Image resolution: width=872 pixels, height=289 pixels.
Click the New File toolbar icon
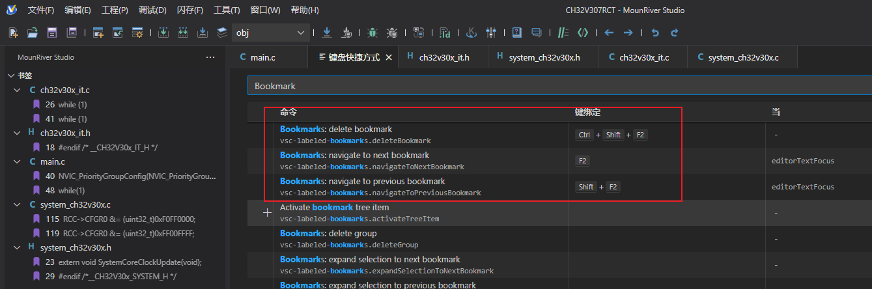point(14,33)
